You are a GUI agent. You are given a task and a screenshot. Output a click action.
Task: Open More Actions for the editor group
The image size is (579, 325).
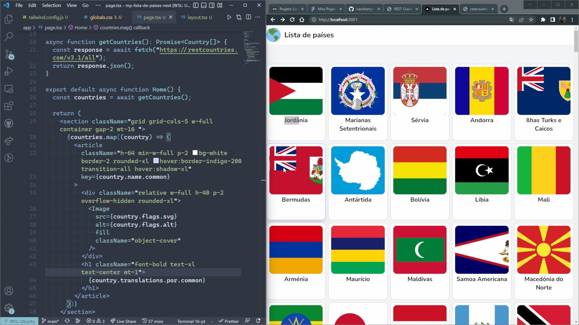click(x=258, y=17)
